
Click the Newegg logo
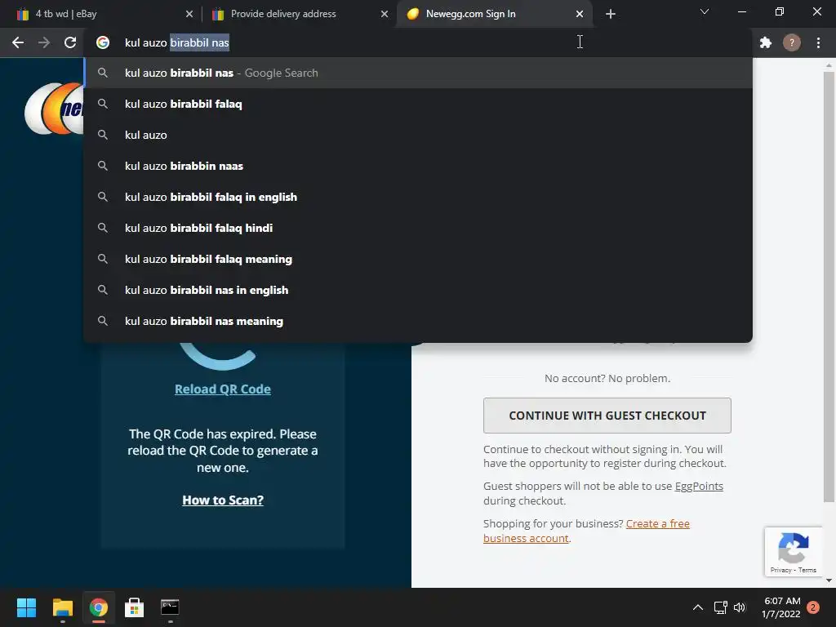pos(54,109)
